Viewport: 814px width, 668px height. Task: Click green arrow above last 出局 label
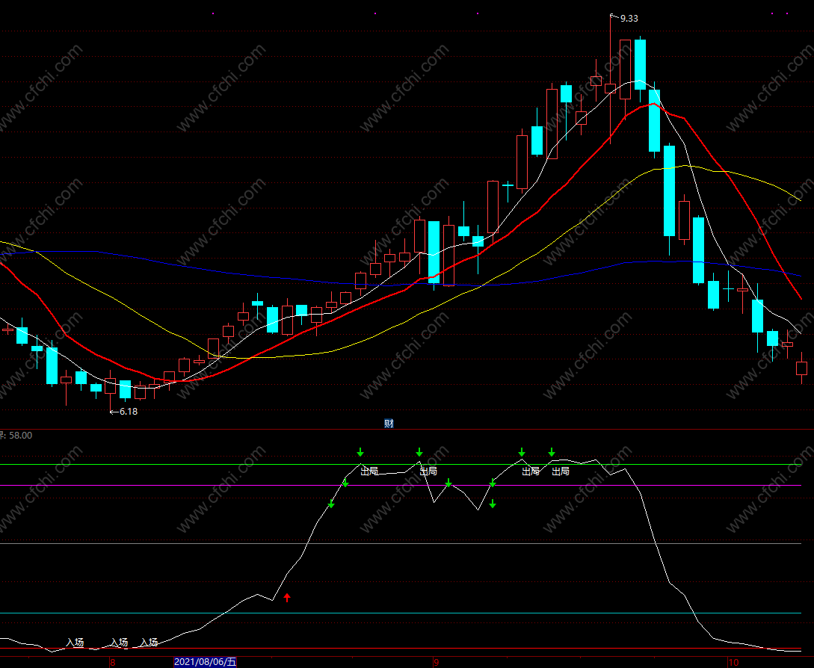click(552, 452)
